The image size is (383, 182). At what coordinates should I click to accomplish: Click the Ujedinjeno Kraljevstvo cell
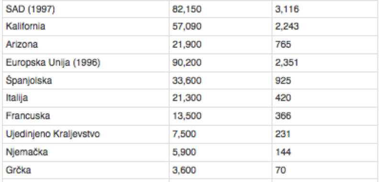[86, 134]
